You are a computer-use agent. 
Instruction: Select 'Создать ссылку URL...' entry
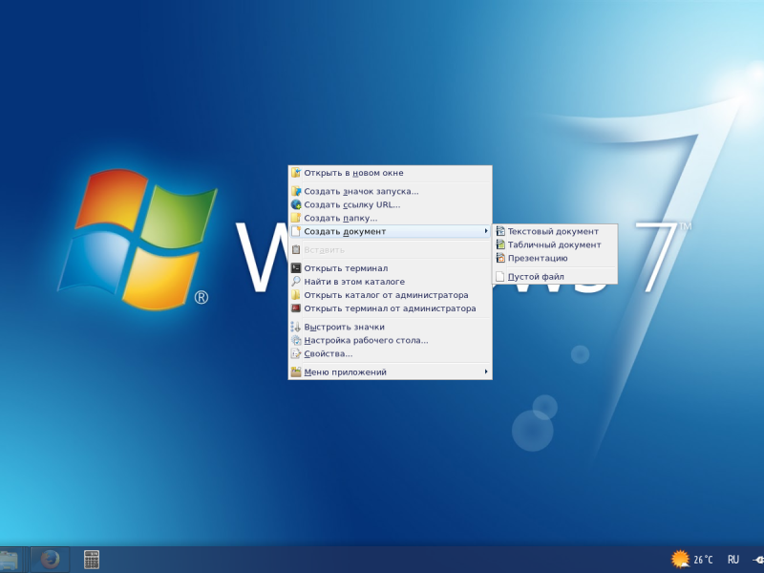click(x=390, y=204)
